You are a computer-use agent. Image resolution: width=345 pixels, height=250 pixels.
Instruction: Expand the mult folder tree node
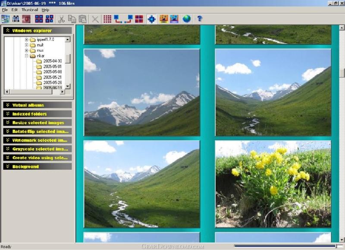pyautogui.click(x=26, y=45)
